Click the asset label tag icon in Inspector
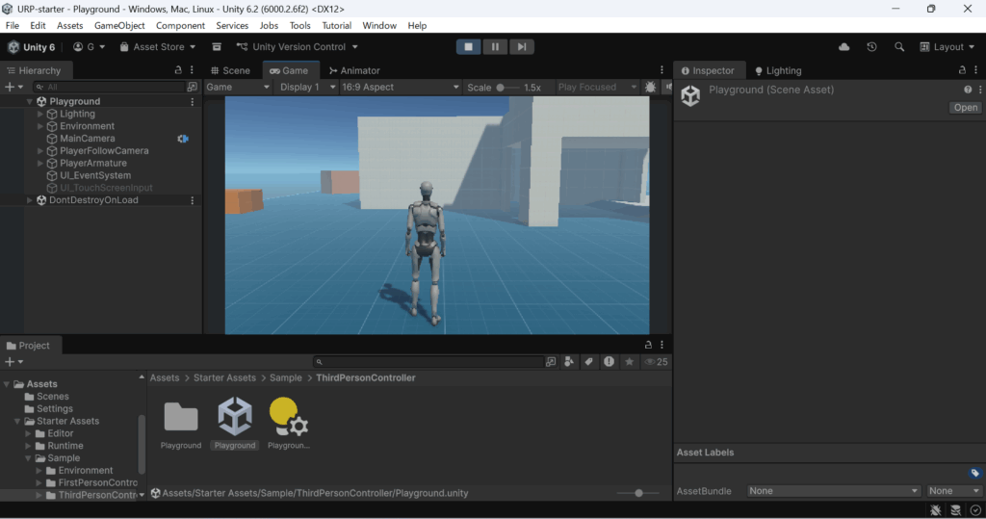Screen dimensions: 986x519 tap(974, 473)
